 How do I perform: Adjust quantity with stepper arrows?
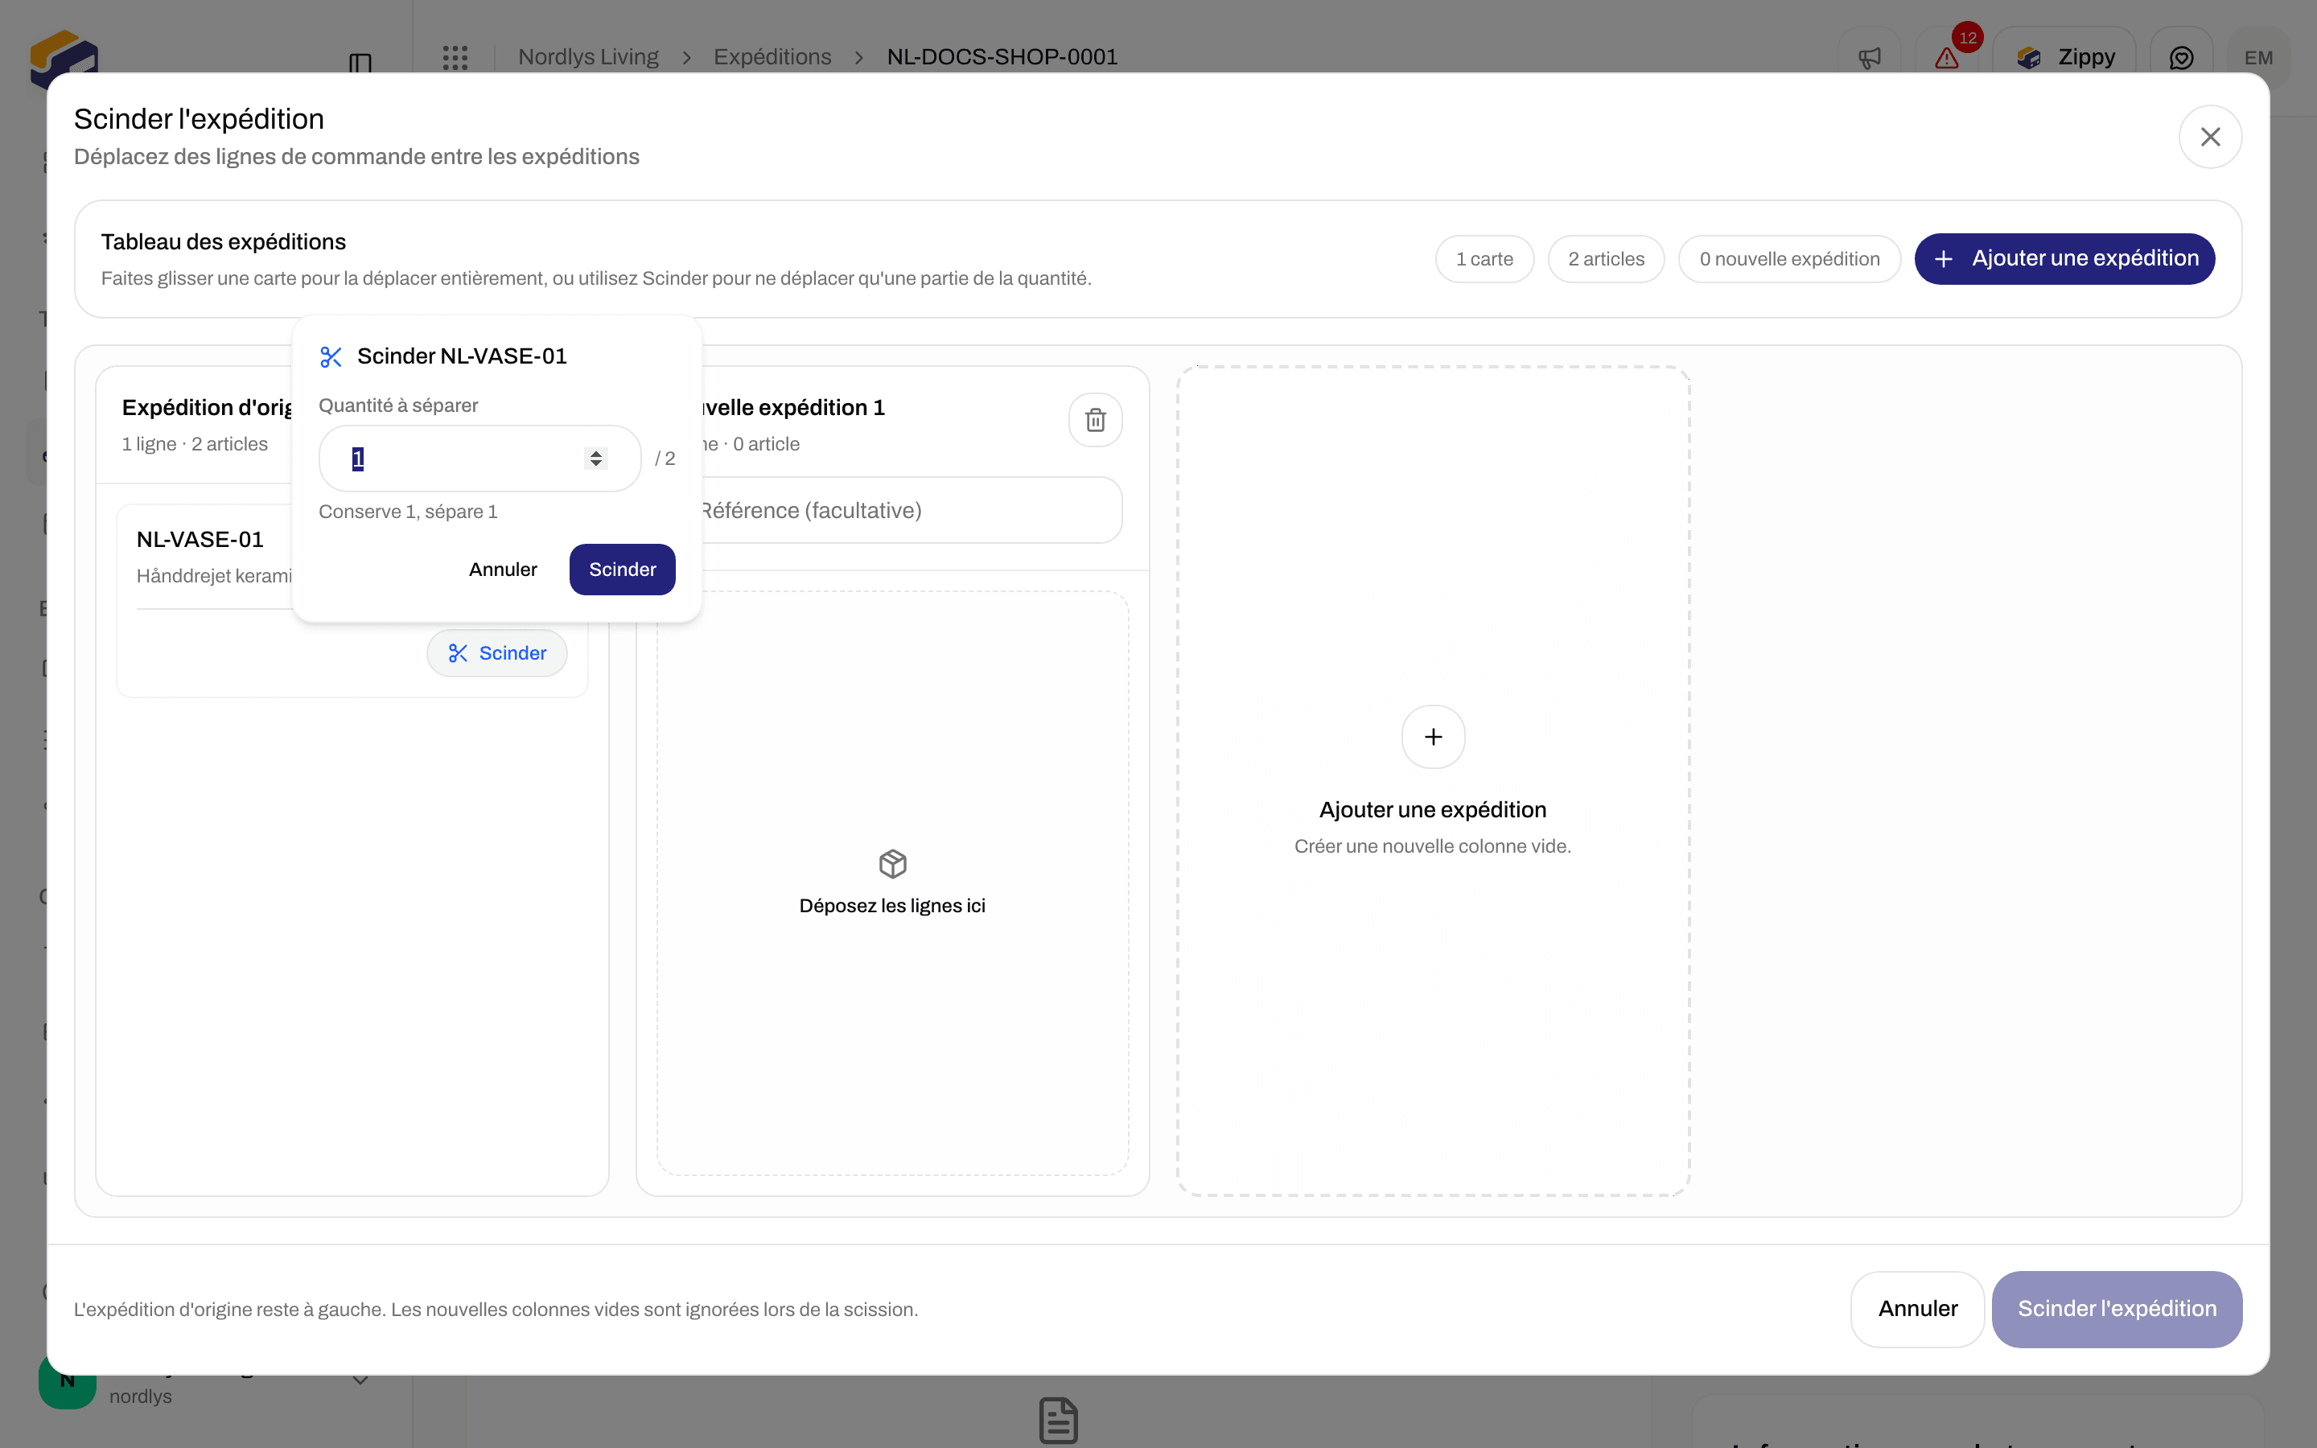coord(595,459)
